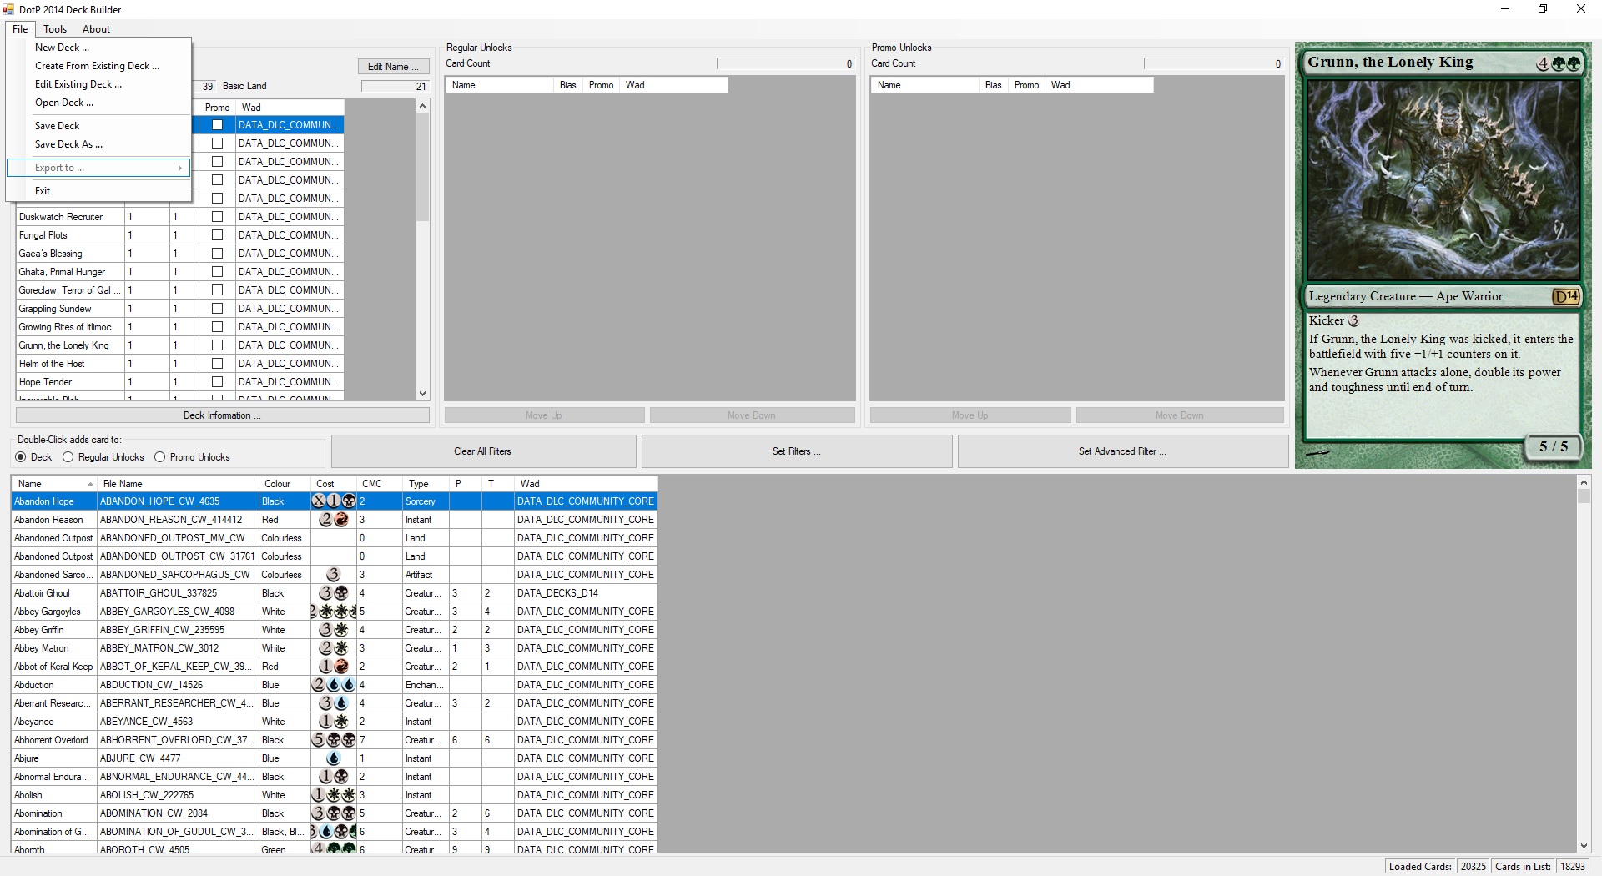Click blue mana icon of Abjure
The width and height of the screenshot is (1602, 876).
click(334, 758)
